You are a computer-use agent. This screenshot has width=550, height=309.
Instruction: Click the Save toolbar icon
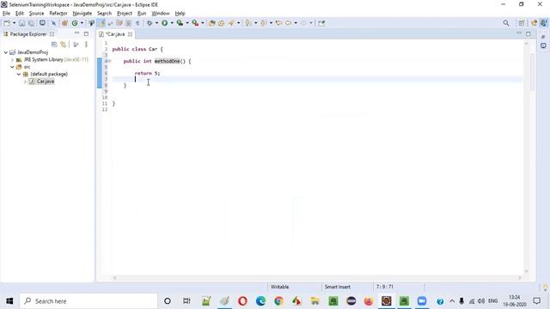22,23
